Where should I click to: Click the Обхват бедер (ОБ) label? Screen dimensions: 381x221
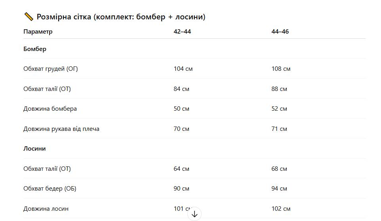(x=50, y=189)
